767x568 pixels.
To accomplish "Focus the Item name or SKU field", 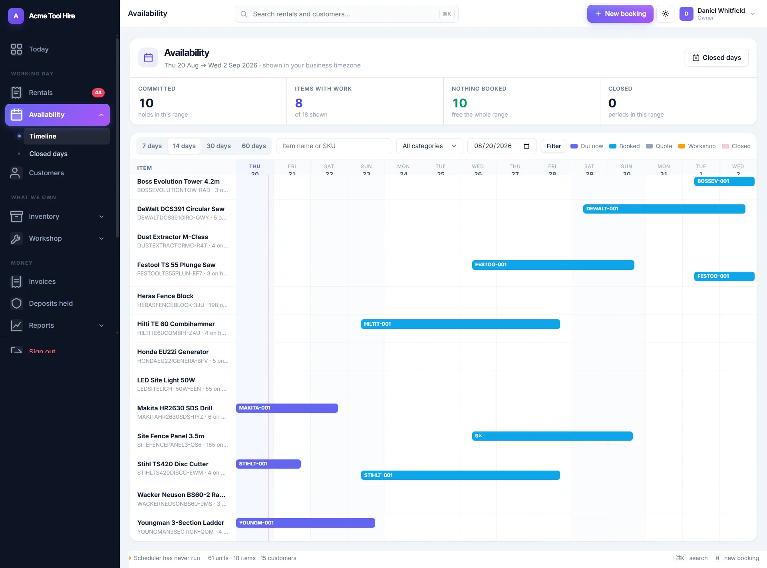I will pos(334,146).
